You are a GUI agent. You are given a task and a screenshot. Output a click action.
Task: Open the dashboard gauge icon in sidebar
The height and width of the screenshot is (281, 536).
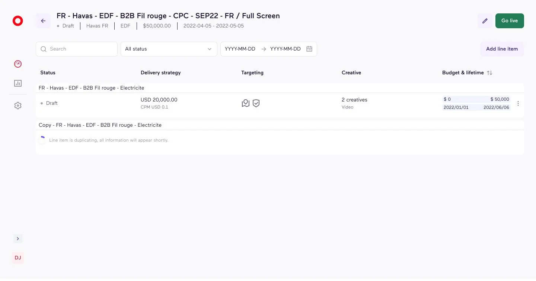click(x=18, y=64)
